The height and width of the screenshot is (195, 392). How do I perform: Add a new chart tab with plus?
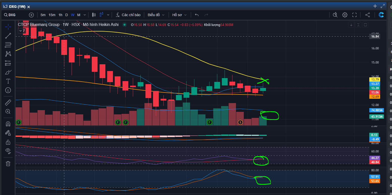coord(375,6)
